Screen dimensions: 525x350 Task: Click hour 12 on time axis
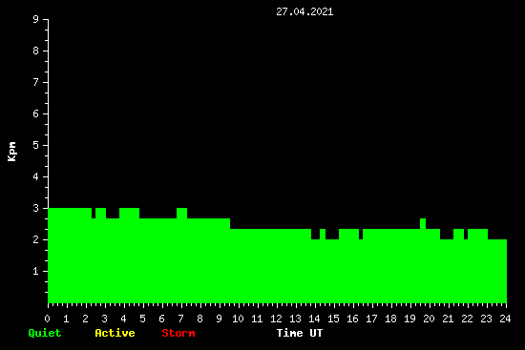[276, 319]
